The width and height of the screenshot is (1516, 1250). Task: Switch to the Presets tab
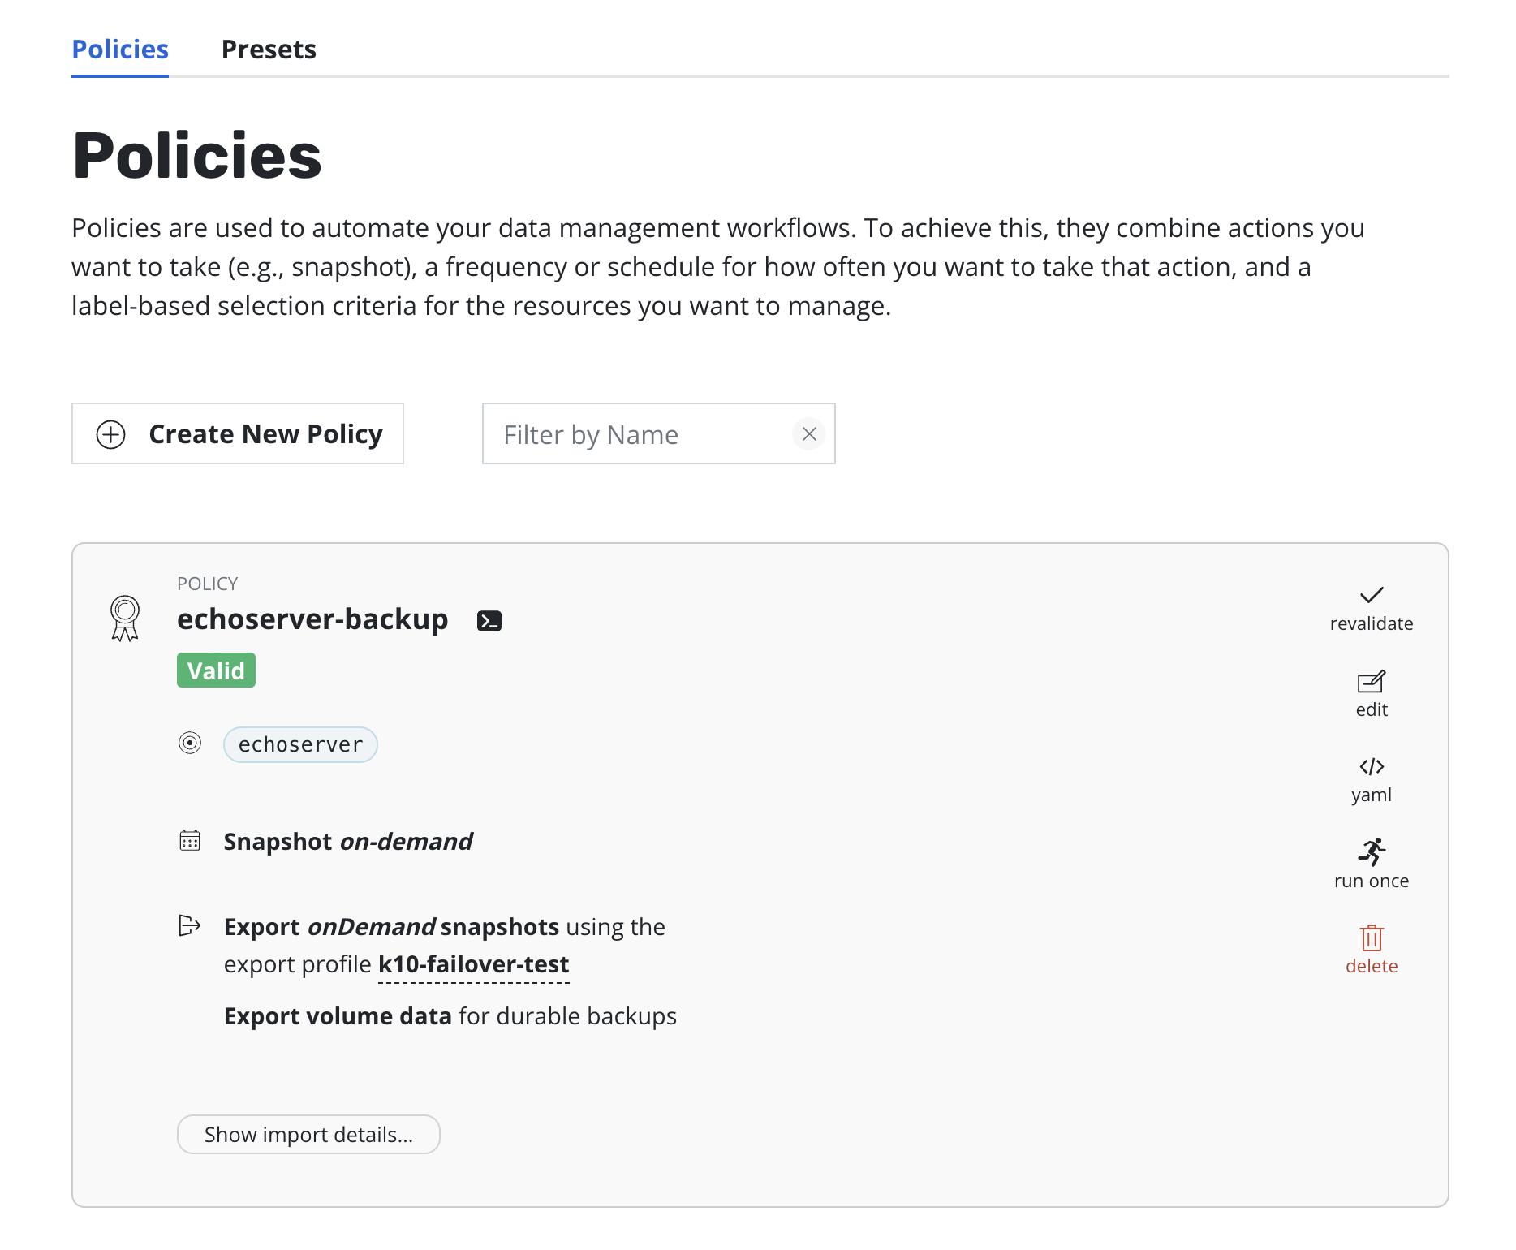click(x=269, y=50)
